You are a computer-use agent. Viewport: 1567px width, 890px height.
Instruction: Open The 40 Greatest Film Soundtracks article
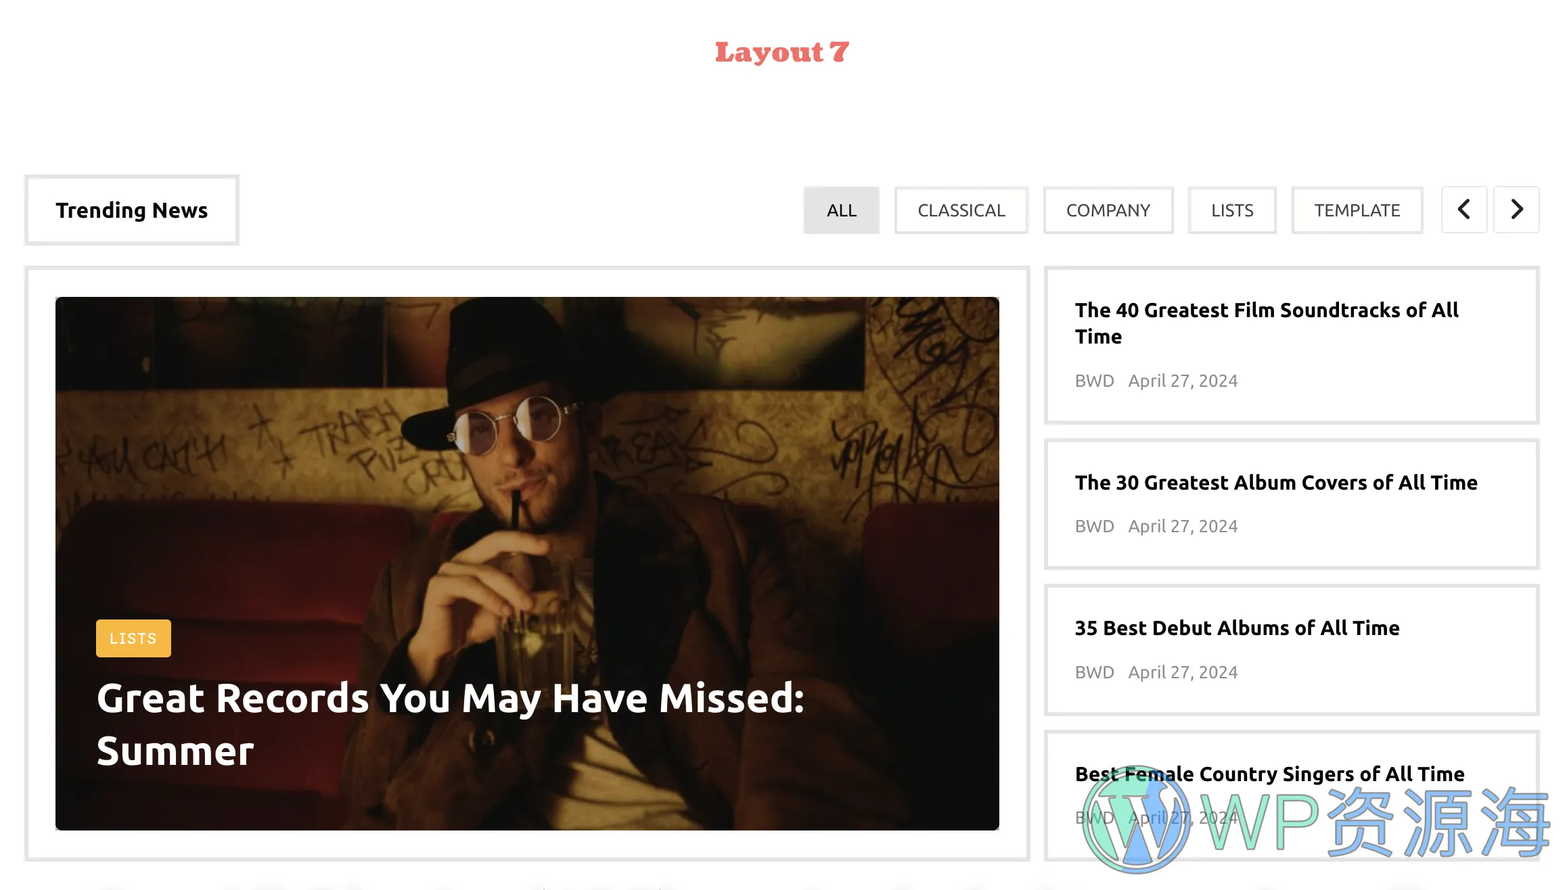[1267, 323]
